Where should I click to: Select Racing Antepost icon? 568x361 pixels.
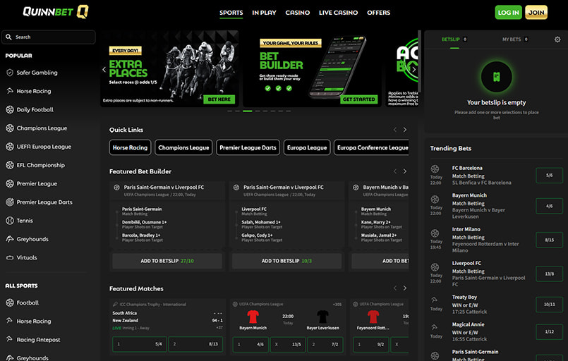click(x=9, y=339)
